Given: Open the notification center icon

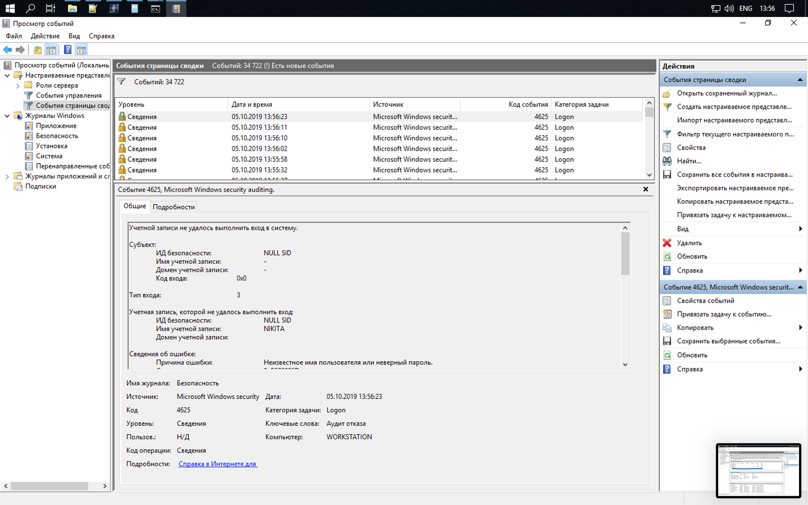Looking at the screenshot, I should [x=789, y=8].
